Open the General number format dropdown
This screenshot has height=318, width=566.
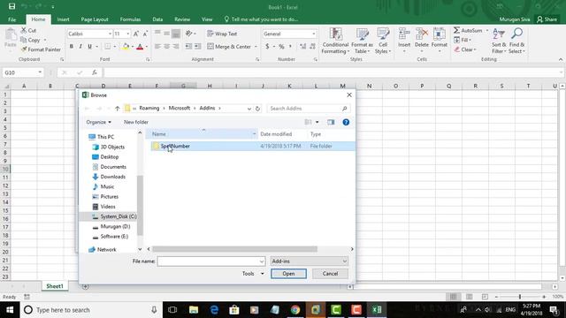pyautogui.click(x=313, y=34)
